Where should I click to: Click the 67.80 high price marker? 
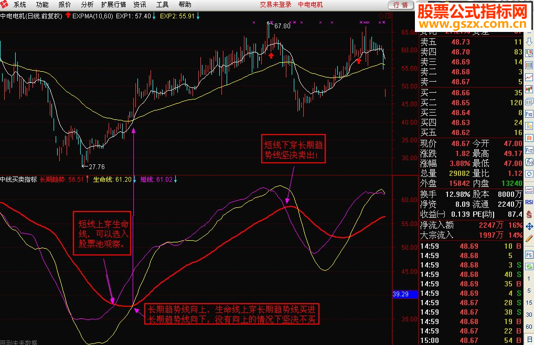point(282,26)
